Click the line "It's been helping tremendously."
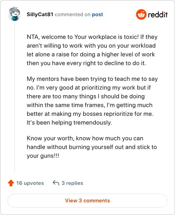175x215 pixels. [x=69, y=123]
